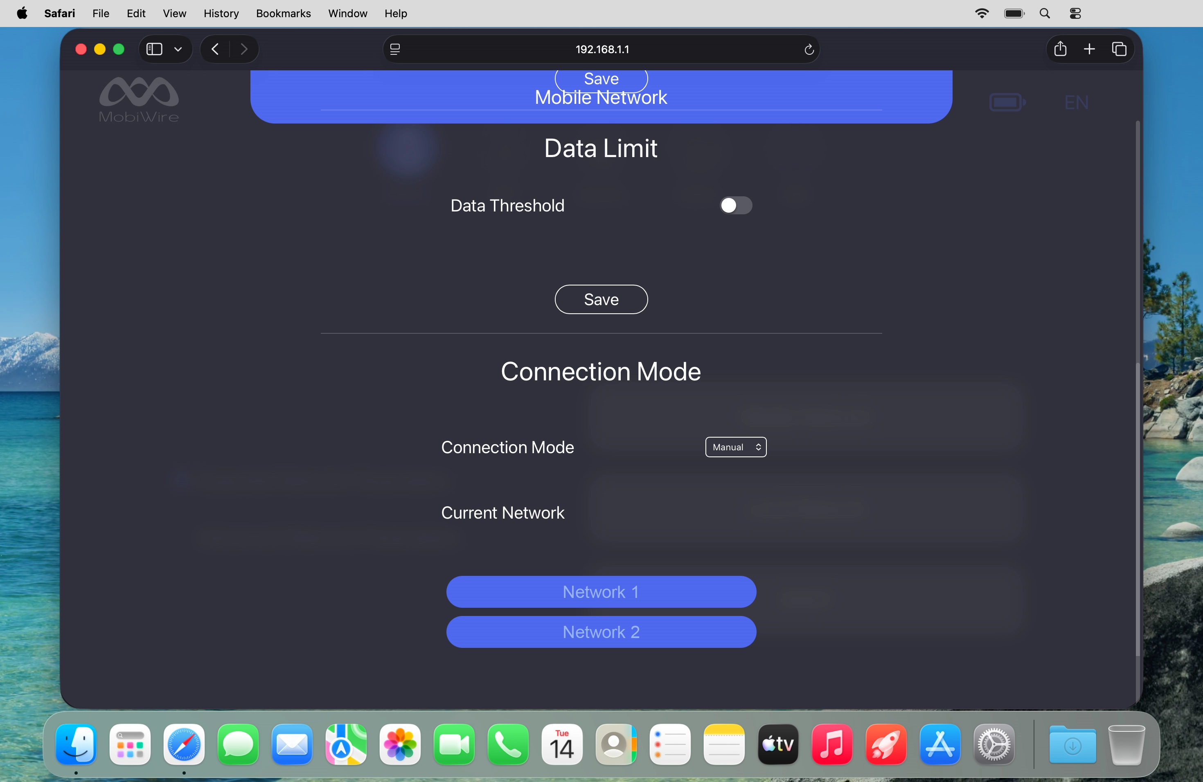Open Launchpad from the Dock
The width and height of the screenshot is (1203, 782).
[129, 745]
